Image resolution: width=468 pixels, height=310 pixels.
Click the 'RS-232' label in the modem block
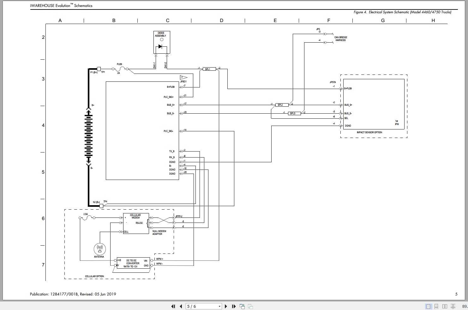click(x=139, y=223)
